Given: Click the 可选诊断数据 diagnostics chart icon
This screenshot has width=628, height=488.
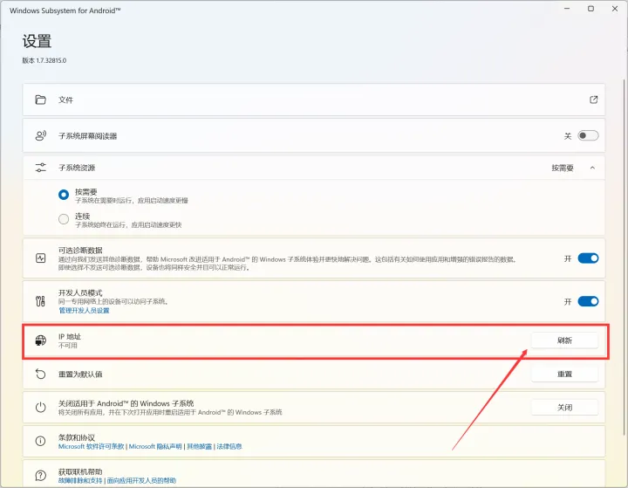Looking at the screenshot, I should (40, 258).
